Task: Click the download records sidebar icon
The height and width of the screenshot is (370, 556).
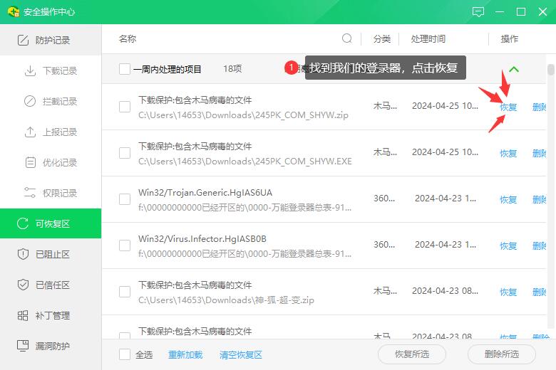Action: pos(30,71)
